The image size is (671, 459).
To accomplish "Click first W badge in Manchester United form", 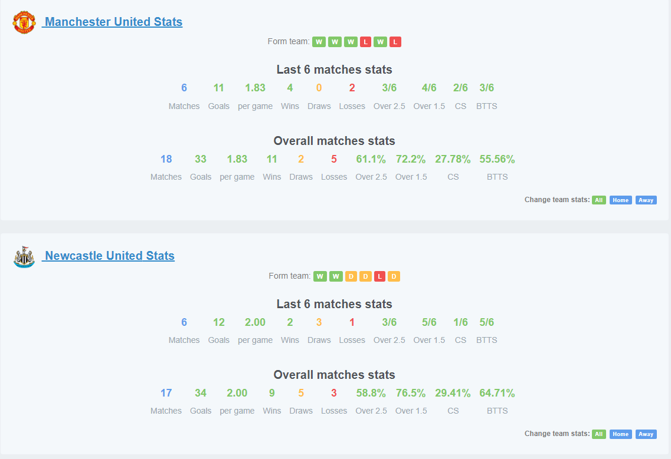I will (x=319, y=42).
